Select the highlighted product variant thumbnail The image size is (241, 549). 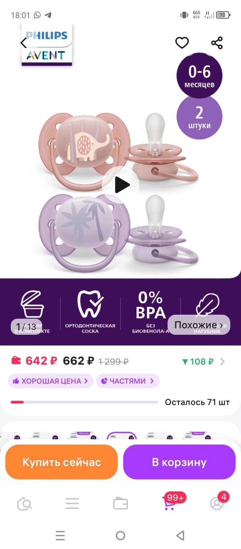122,436
